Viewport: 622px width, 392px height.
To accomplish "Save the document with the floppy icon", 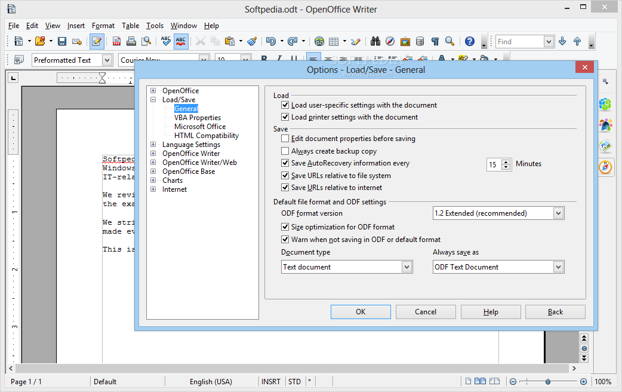I will (x=62, y=41).
